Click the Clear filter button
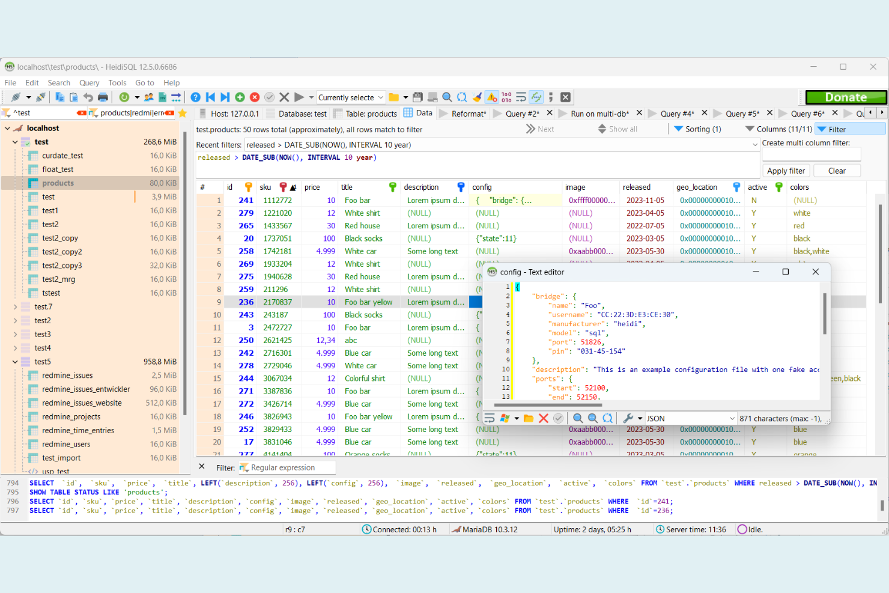This screenshot has height=593, width=889. coord(837,171)
